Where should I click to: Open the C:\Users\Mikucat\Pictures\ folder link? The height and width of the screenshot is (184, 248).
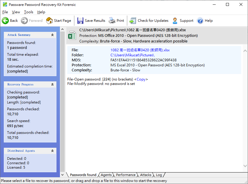click(133, 55)
